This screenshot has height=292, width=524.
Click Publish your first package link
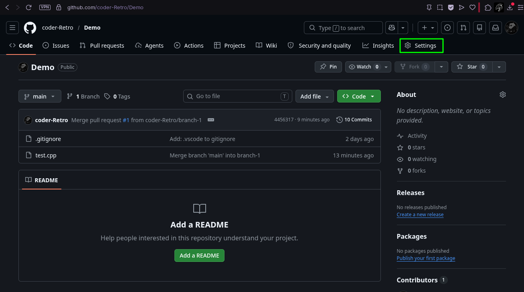tap(426, 258)
